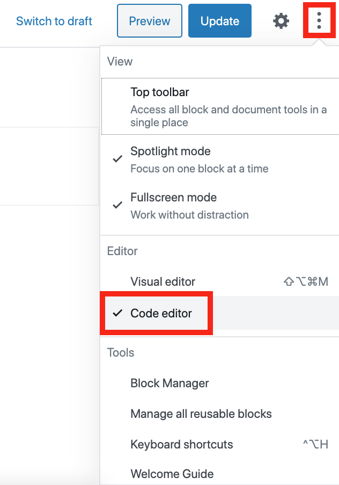Select the Code editor entry
Image resolution: width=339 pixels, height=485 pixels.
220,313
